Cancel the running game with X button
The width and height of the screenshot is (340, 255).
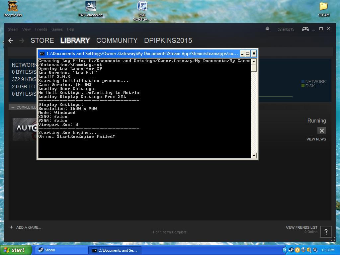tap(321, 130)
